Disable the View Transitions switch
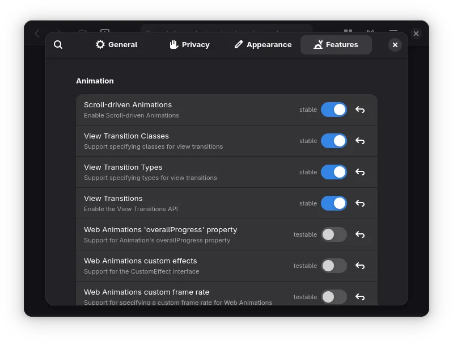Viewport: 453px width, 344px height. (333, 203)
